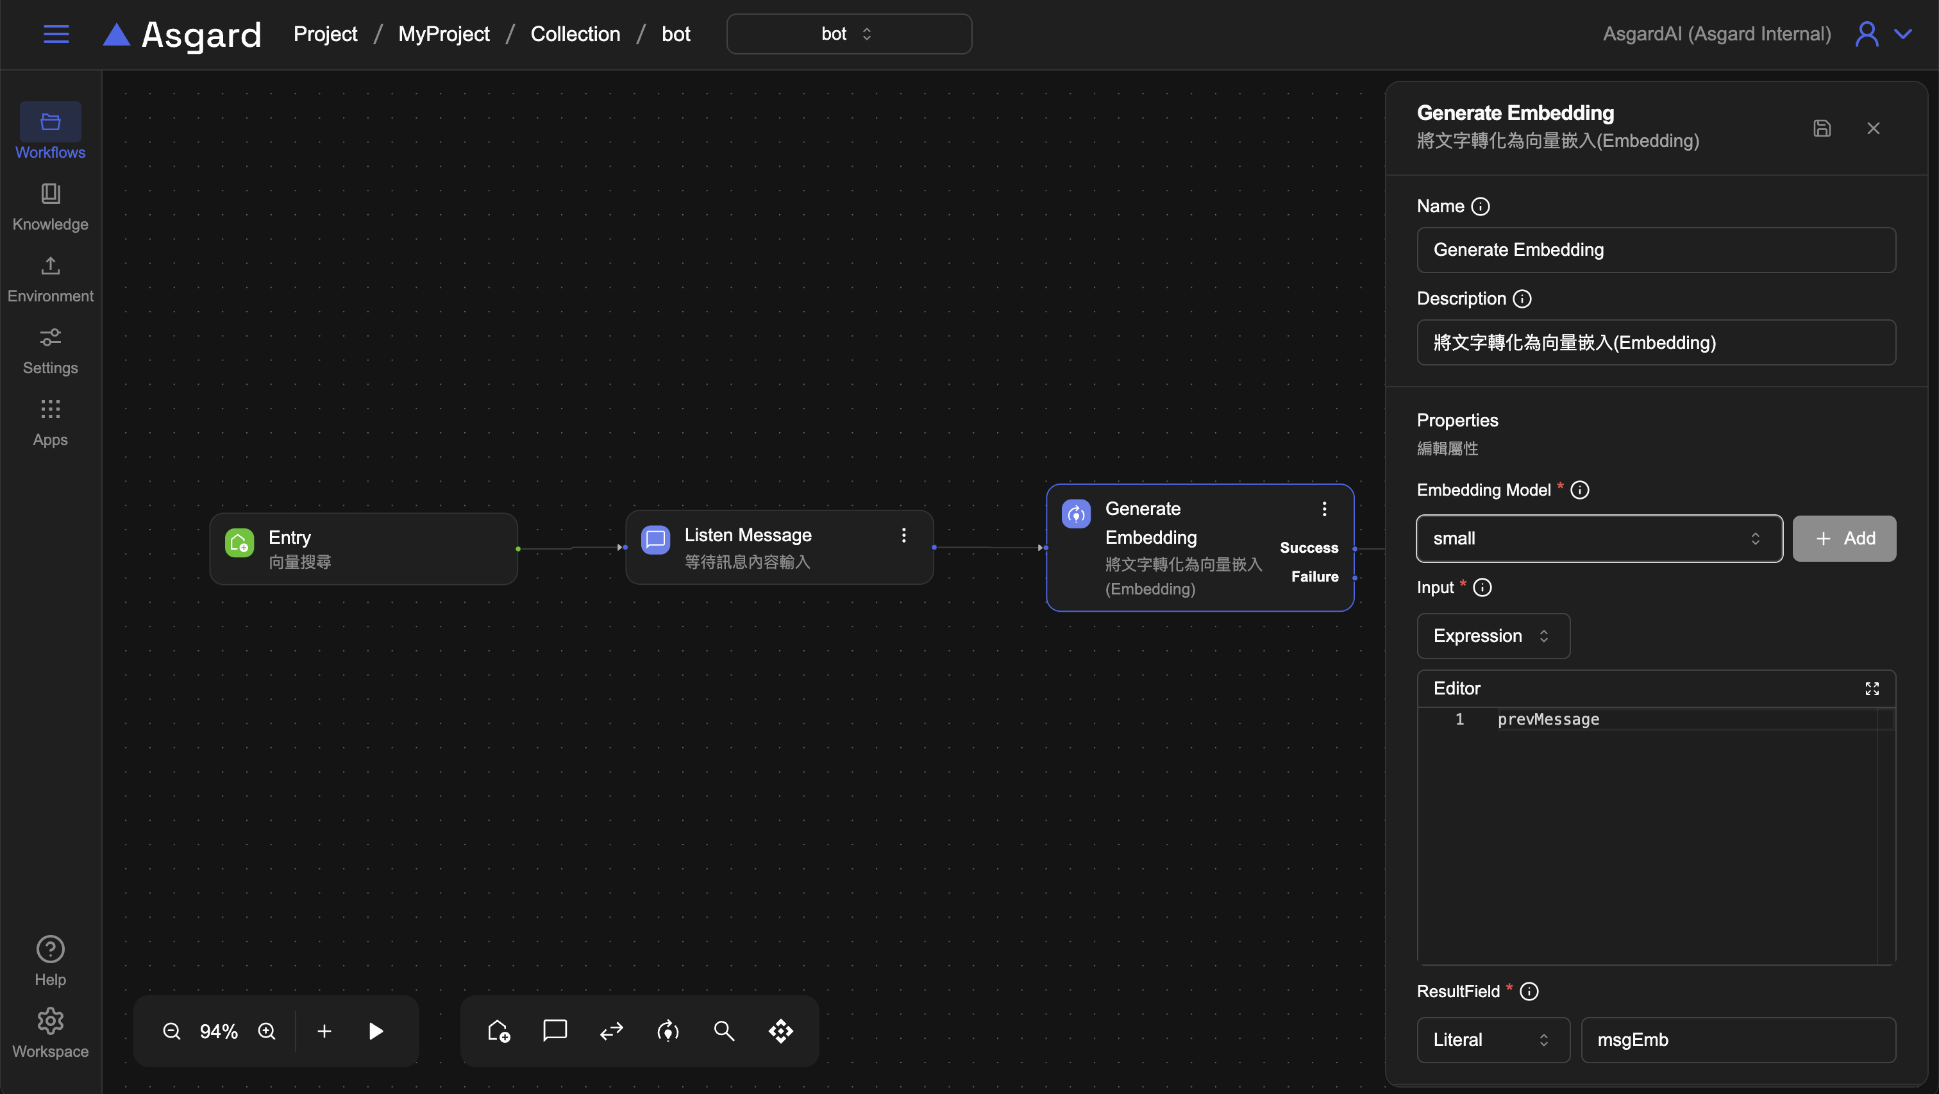This screenshot has height=1094, width=1939.
Task: Open the Knowledge section in the sidebar
Action: (x=51, y=207)
